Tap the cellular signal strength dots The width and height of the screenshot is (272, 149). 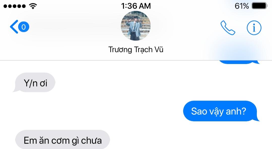tap(15, 6)
